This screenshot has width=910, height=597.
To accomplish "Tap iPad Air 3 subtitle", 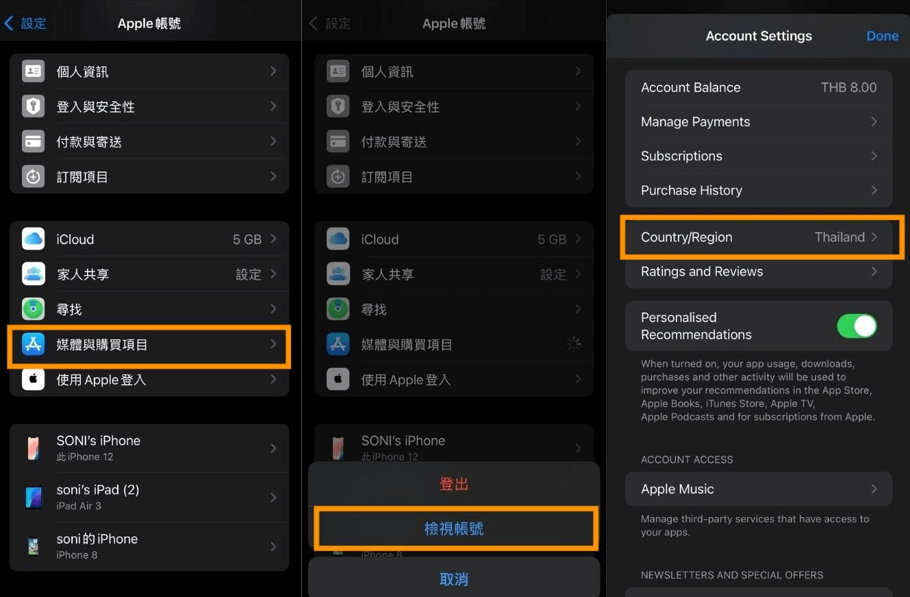I will (x=79, y=506).
